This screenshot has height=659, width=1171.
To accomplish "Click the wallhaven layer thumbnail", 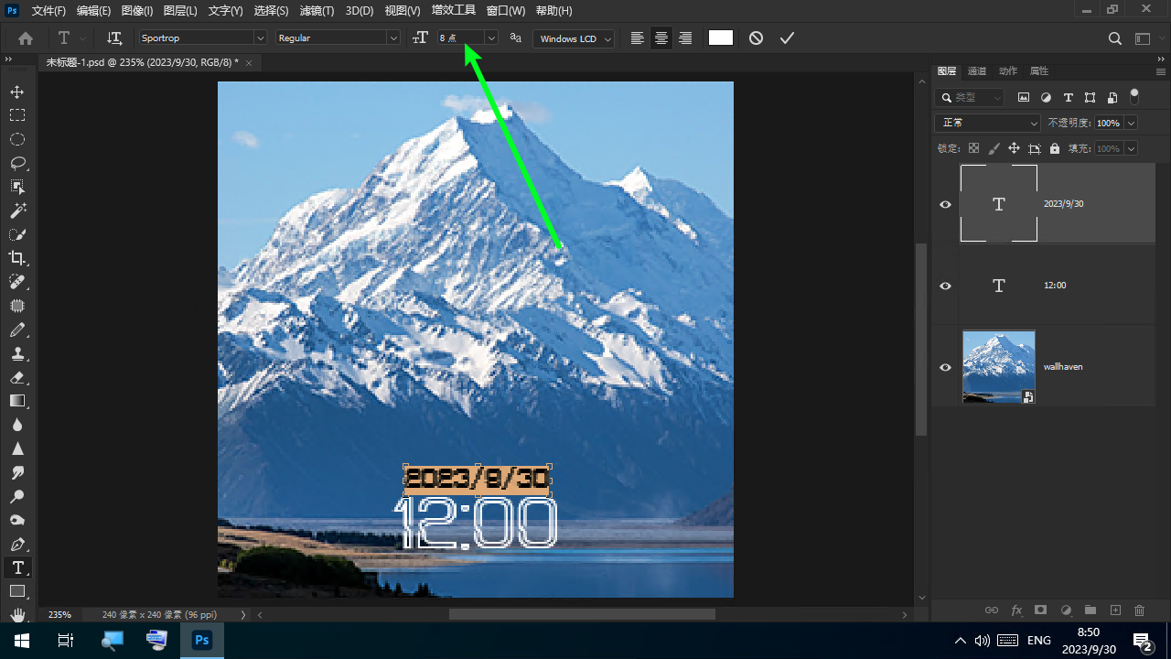I will click(998, 367).
